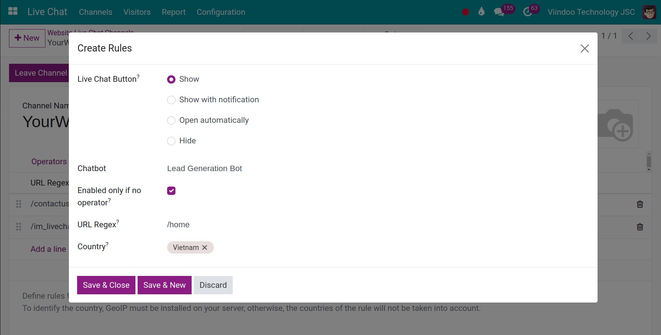661x335 pixels.
Task: Open the conversations icon showing 155
Action: [x=499, y=12]
